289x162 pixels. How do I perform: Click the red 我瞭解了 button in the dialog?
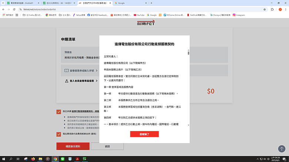click(x=144, y=134)
